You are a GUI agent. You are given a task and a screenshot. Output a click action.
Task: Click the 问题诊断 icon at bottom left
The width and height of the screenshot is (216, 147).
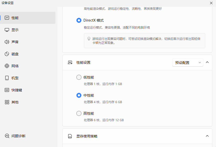[x=7, y=136]
